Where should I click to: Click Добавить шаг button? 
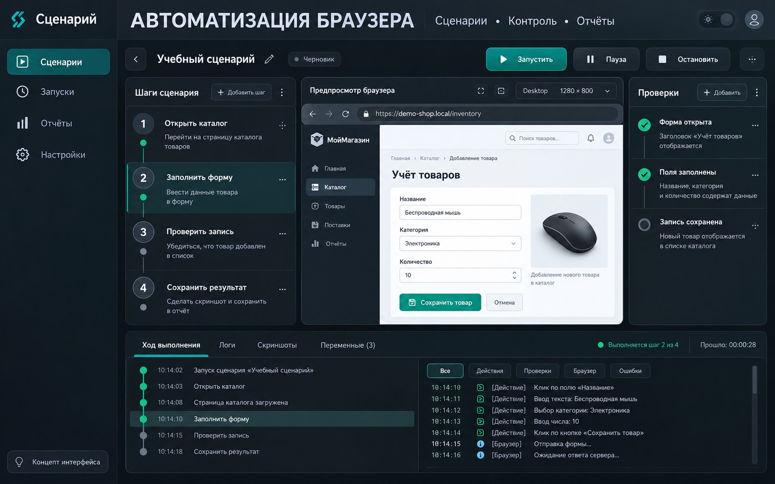[241, 92]
